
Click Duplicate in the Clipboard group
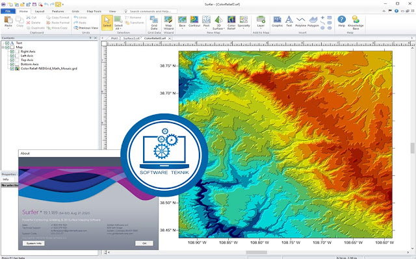coord(36,28)
